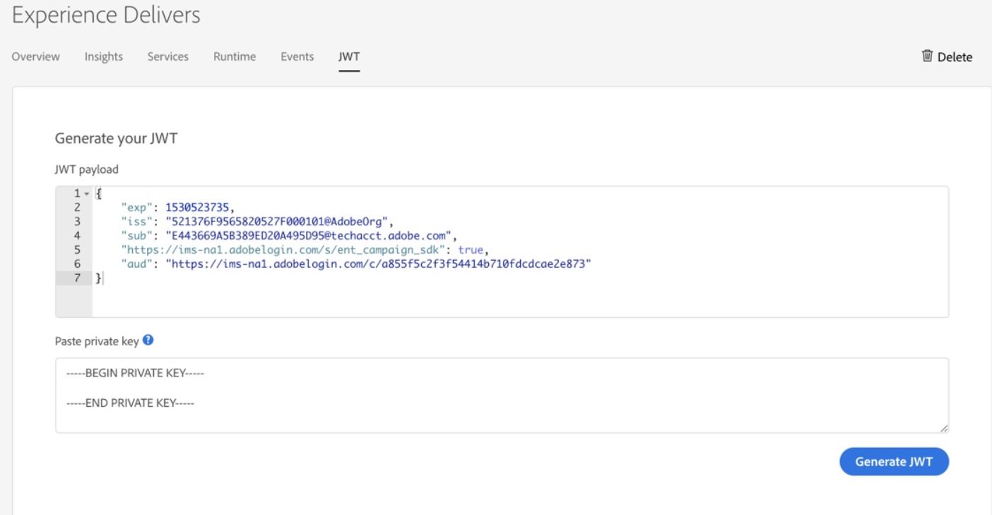Switch to the Insights tab
The height and width of the screenshot is (515, 992).
[104, 57]
